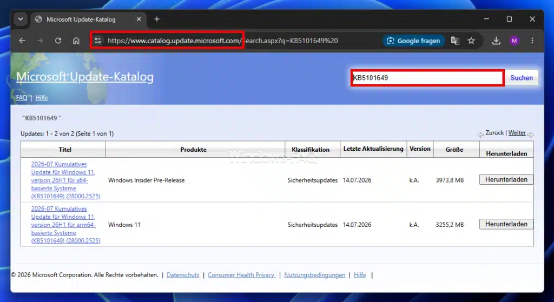Sort by Letzte Aktualisierung column header
The image size is (554, 302).
pos(373,149)
